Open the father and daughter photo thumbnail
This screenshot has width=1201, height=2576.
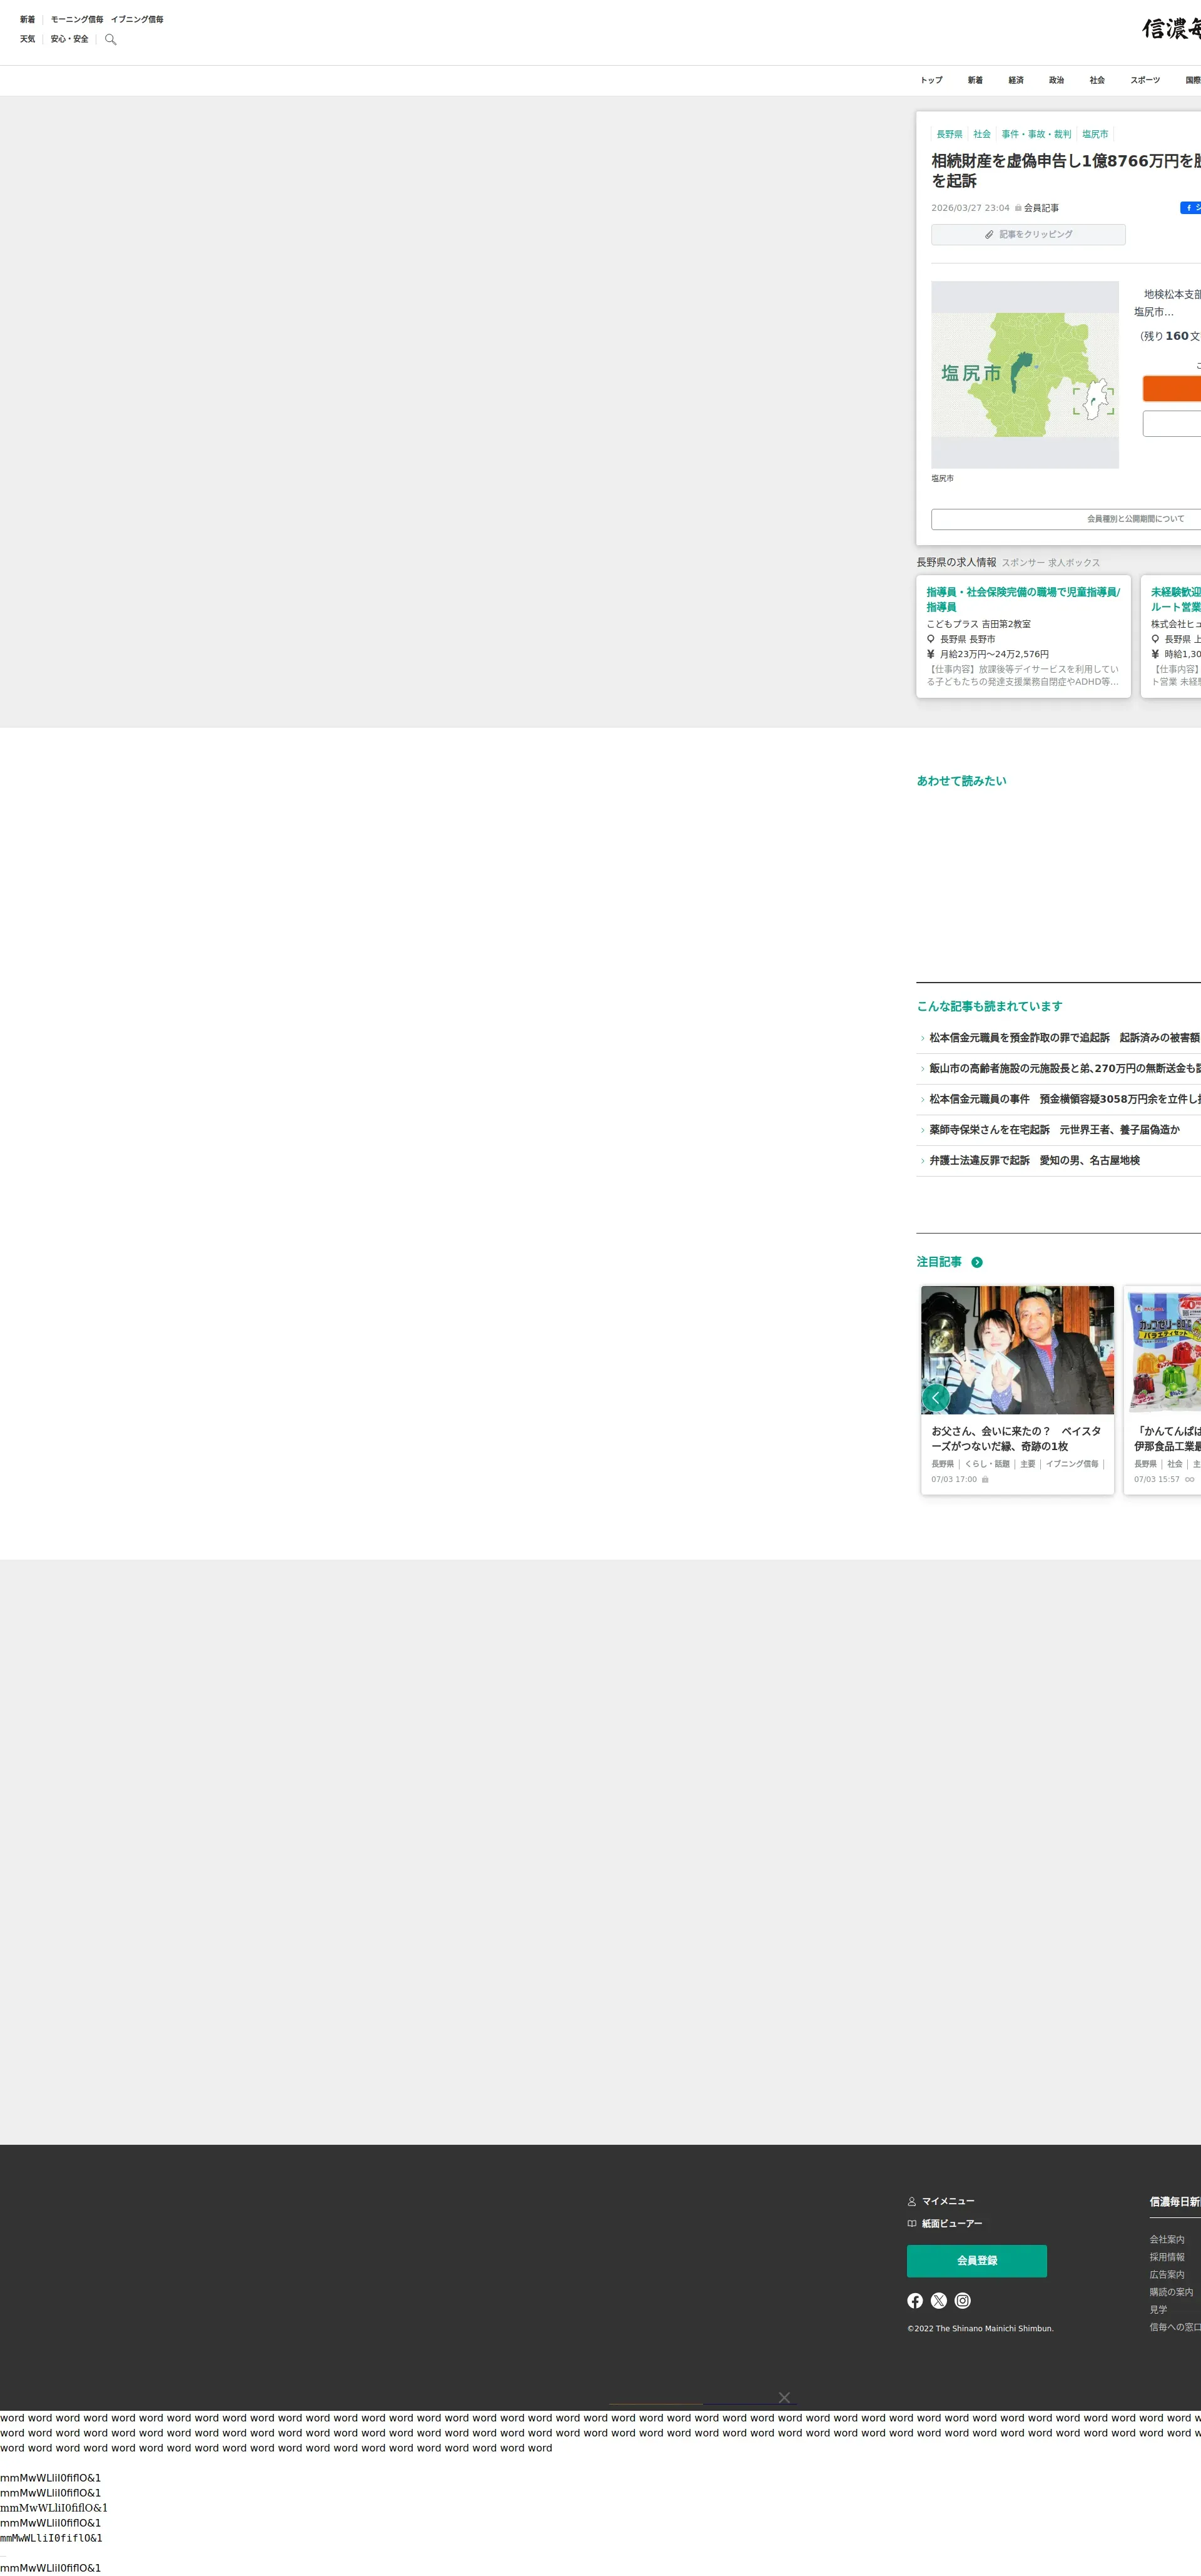1017,1350
